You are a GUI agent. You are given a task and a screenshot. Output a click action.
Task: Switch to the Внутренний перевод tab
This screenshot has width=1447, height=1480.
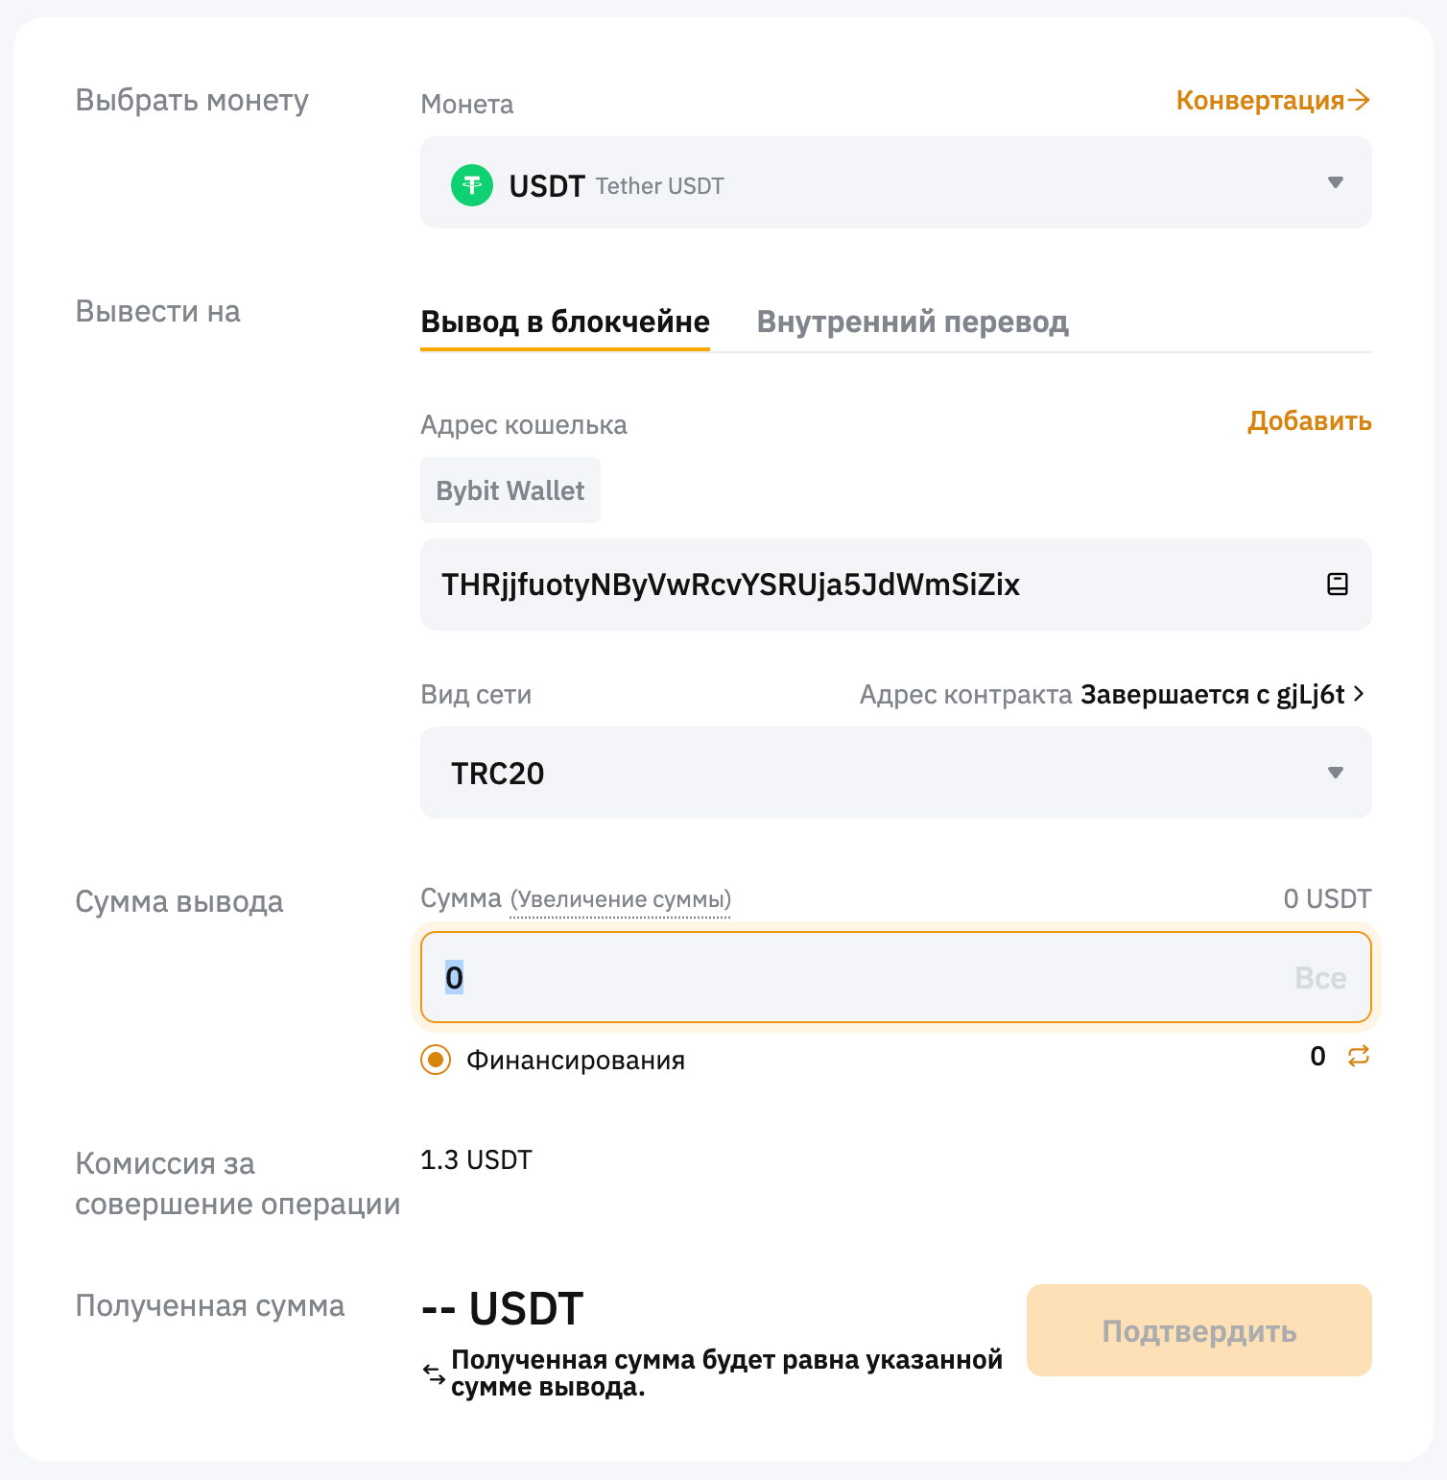(x=912, y=322)
